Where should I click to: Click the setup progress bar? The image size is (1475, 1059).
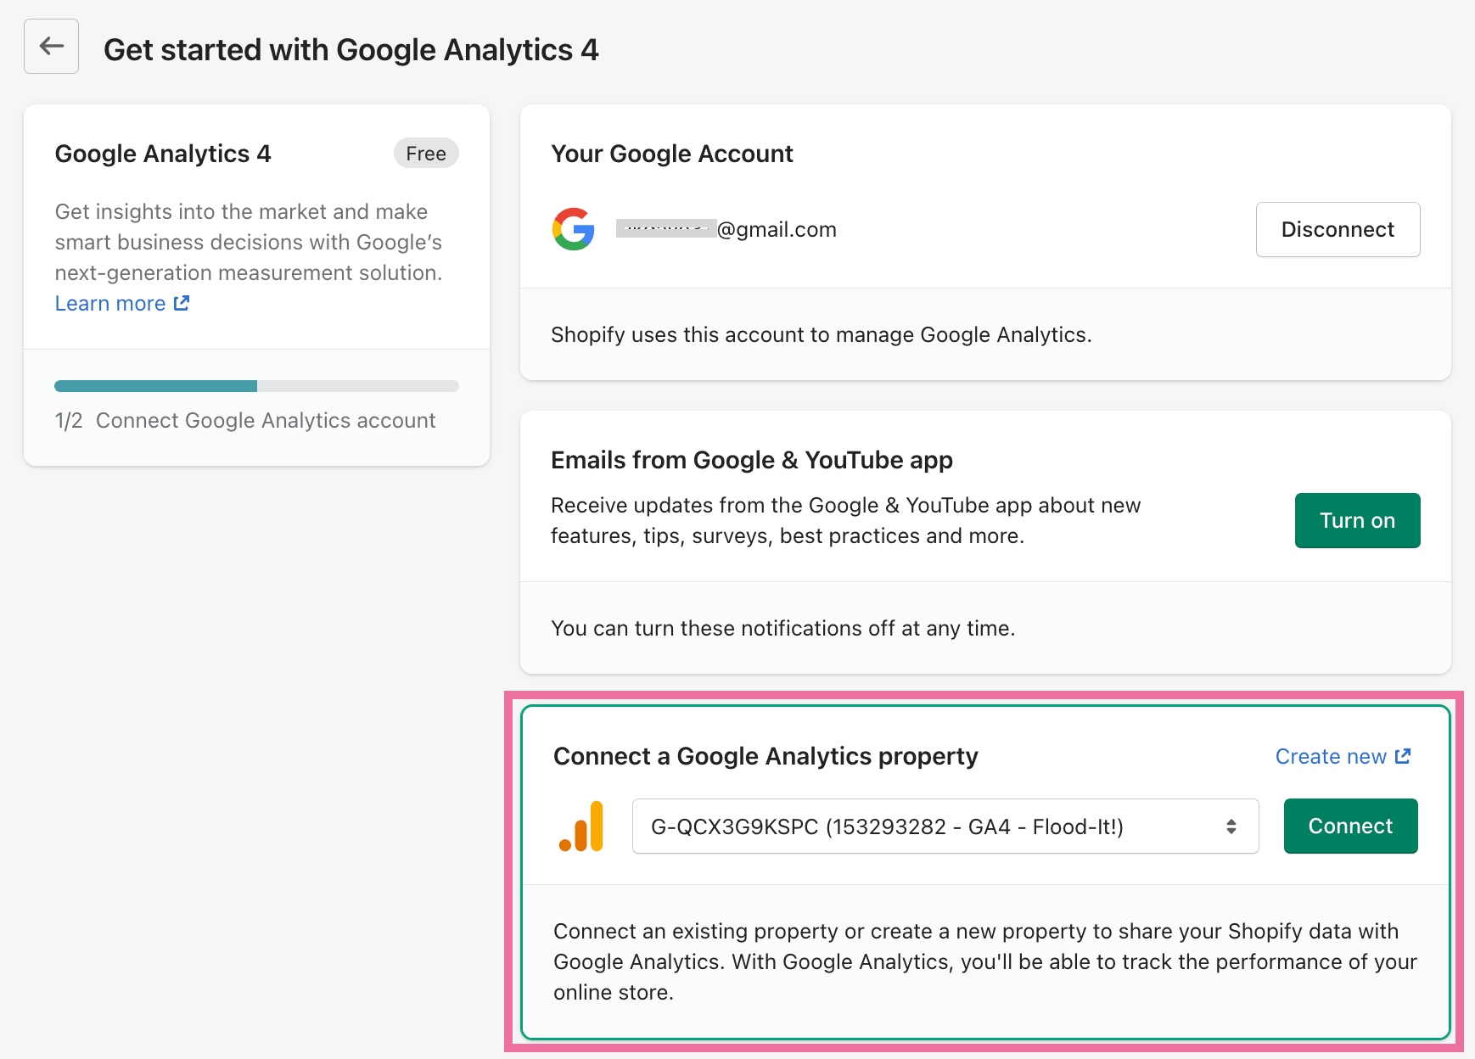tap(256, 386)
